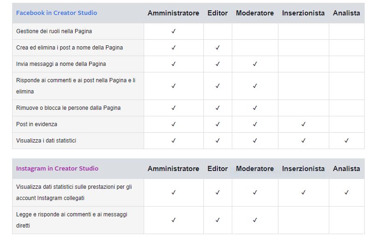Click Amministratore checkmark in Post in evidenza row
Image resolution: width=375 pixels, height=243 pixels.
coord(174,124)
